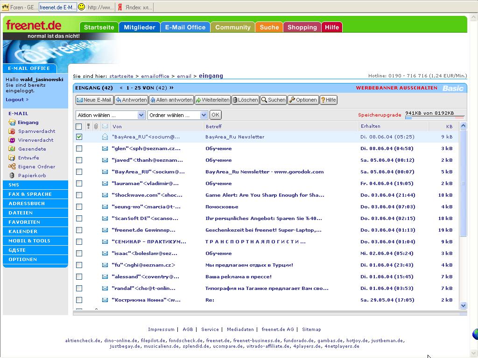Expand the ADRESSBUCH sidebar section
The image size is (478, 358).
tap(35, 203)
